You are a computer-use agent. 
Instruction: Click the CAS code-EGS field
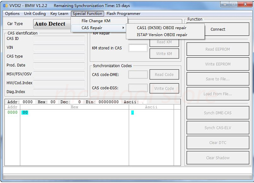138,88
